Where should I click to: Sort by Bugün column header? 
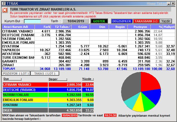[118, 27]
